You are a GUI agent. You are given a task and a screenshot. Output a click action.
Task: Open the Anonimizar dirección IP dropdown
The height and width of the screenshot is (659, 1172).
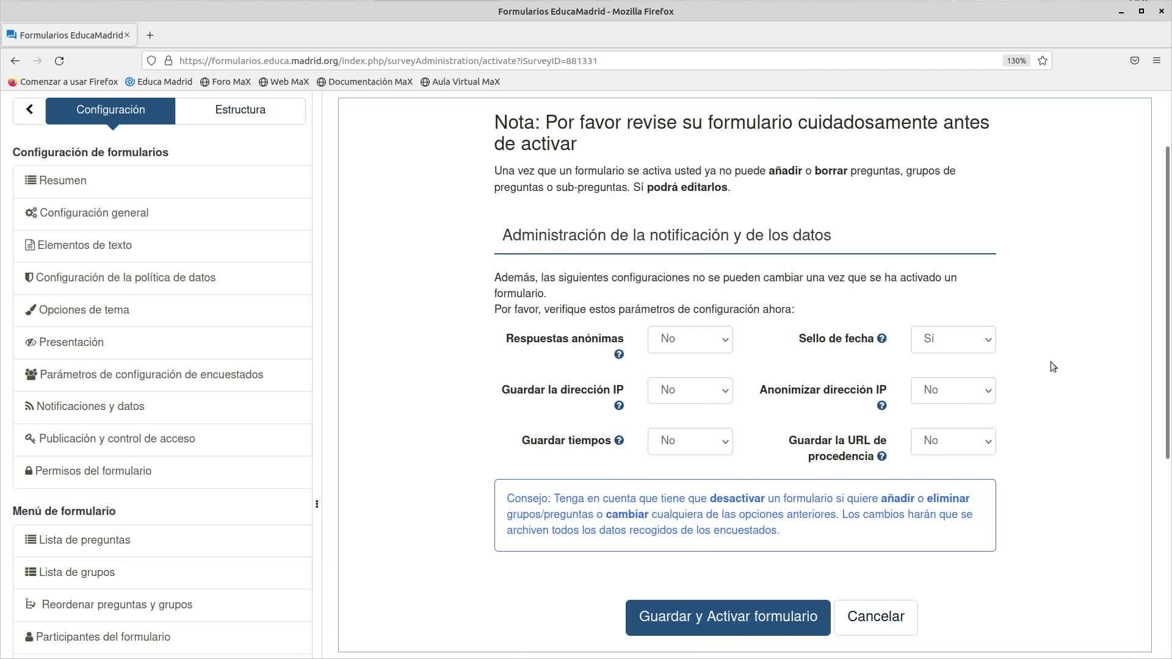(953, 391)
